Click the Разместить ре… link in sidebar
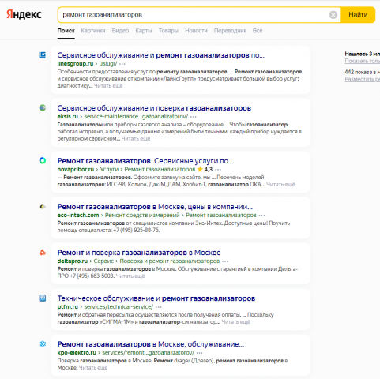Image resolution: width=380 pixels, height=379 pixels. [x=363, y=79]
